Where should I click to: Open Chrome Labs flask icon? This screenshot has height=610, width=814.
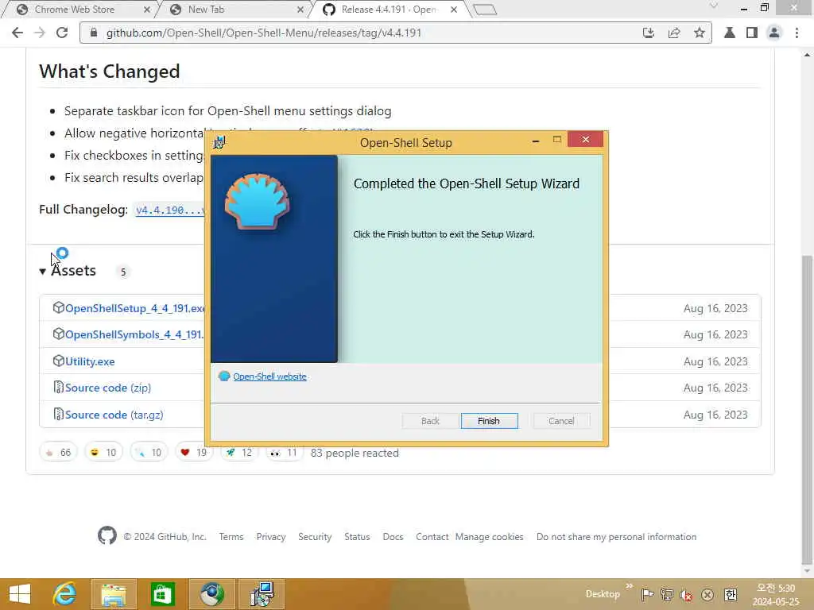pyautogui.click(x=730, y=33)
